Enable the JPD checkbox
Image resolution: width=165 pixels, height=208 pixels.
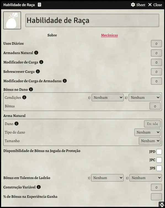[159, 152]
